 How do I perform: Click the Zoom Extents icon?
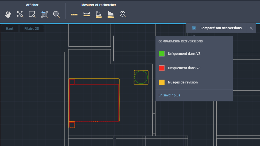tap(20, 14)
